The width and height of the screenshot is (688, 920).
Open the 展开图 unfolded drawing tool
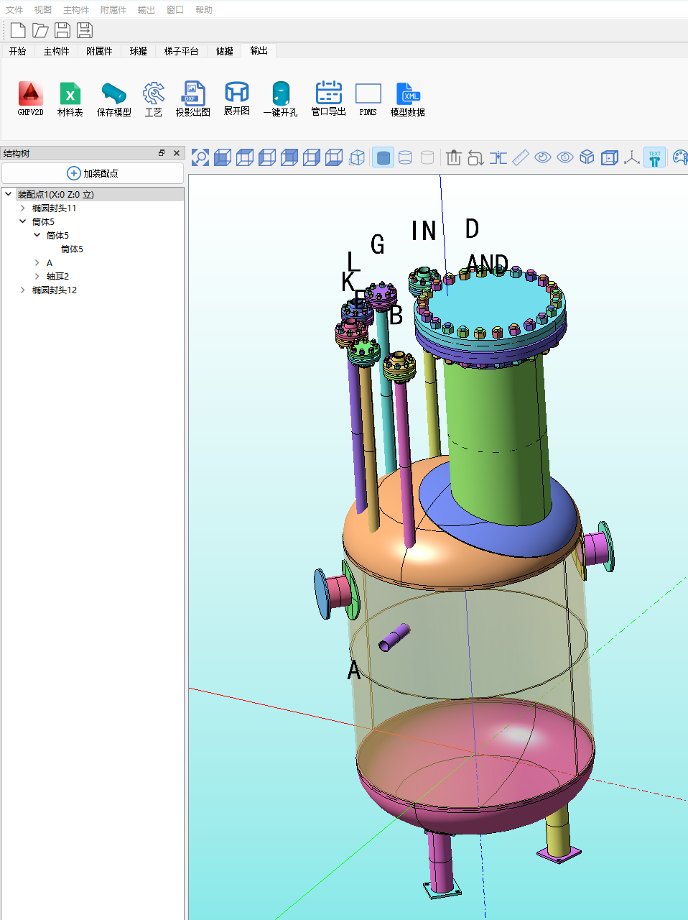click(x=236, y=99)
